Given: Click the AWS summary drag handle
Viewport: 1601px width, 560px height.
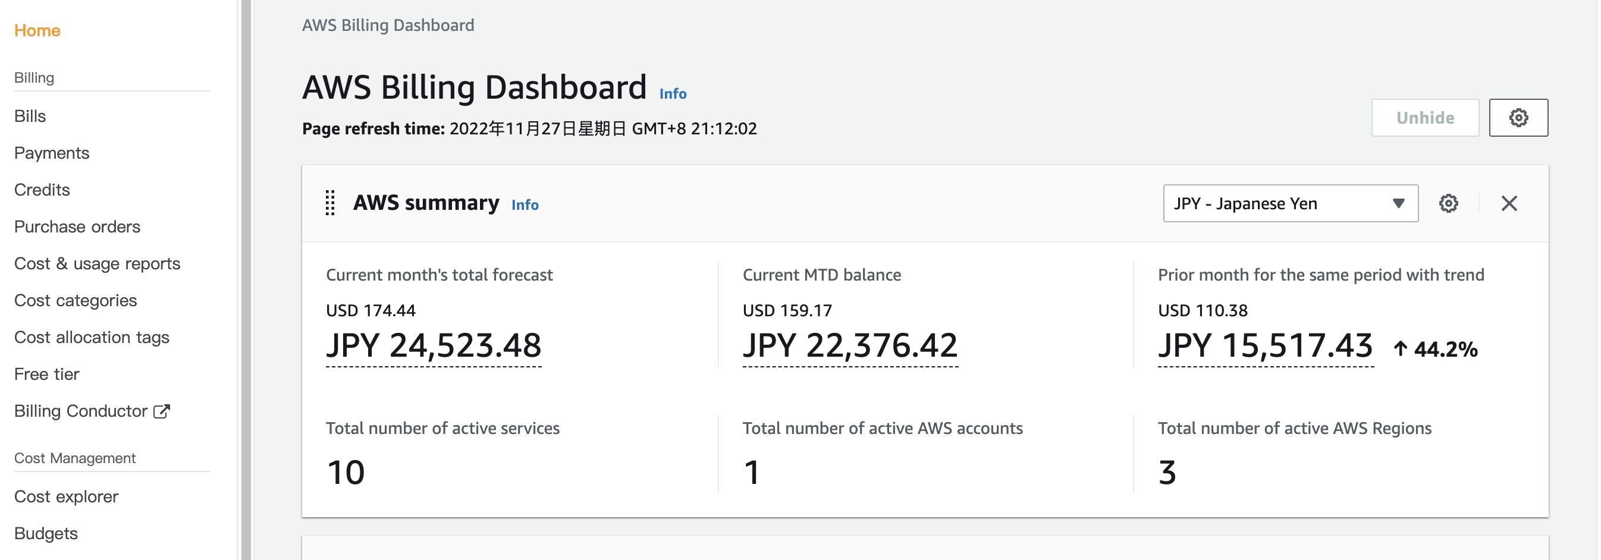Looking at the screenshot, I should 330,203.
